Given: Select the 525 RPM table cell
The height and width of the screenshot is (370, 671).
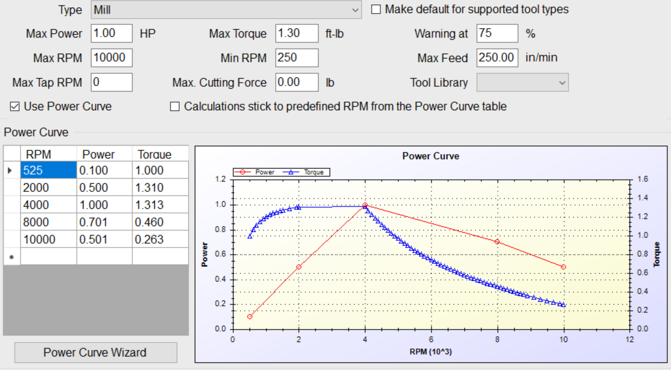Looking at the screenshot, I should 48,170.
